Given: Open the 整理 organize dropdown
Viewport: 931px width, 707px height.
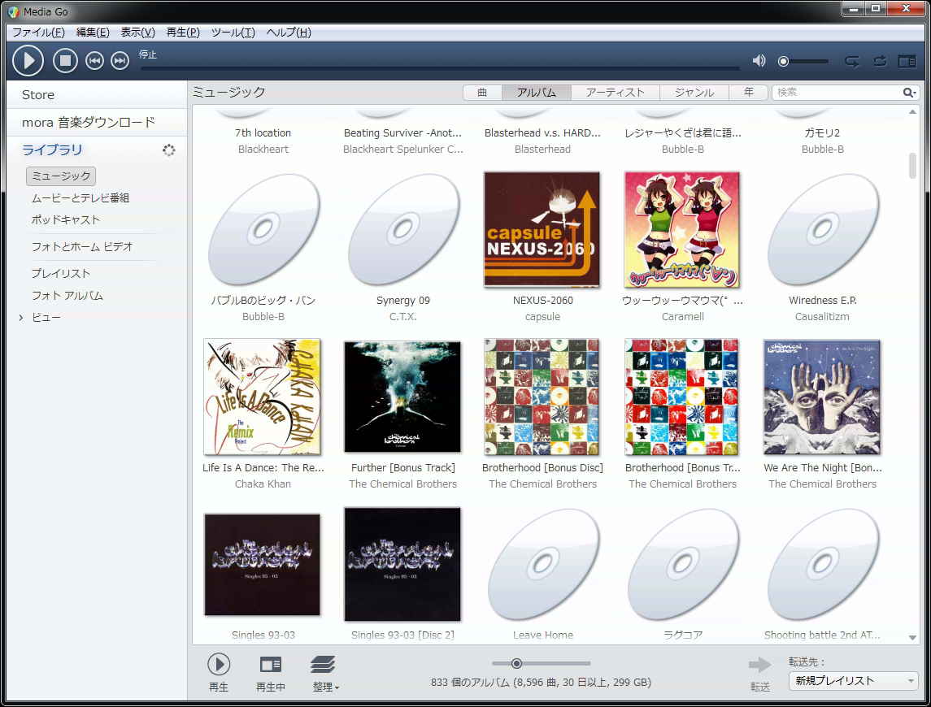Looking at the screenshot, I should [x=324, y=673].
